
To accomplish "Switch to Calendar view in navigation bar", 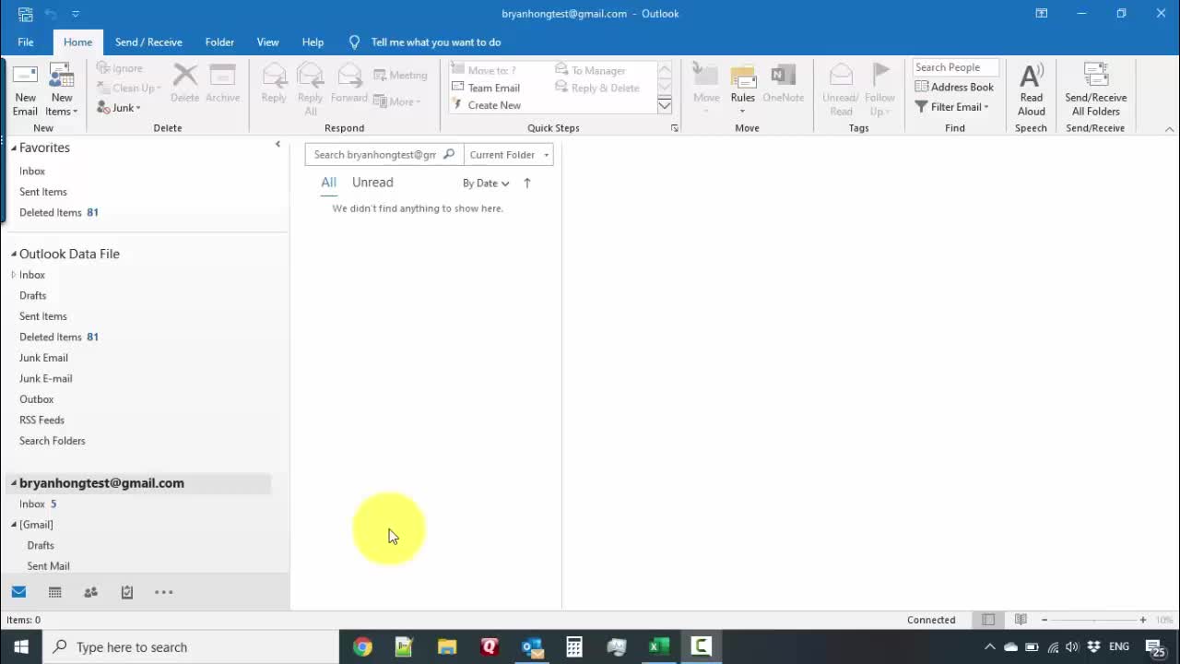I will (54, 592).
